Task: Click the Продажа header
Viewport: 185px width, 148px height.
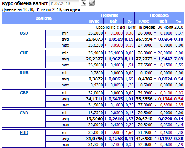Action: [159, 15]
